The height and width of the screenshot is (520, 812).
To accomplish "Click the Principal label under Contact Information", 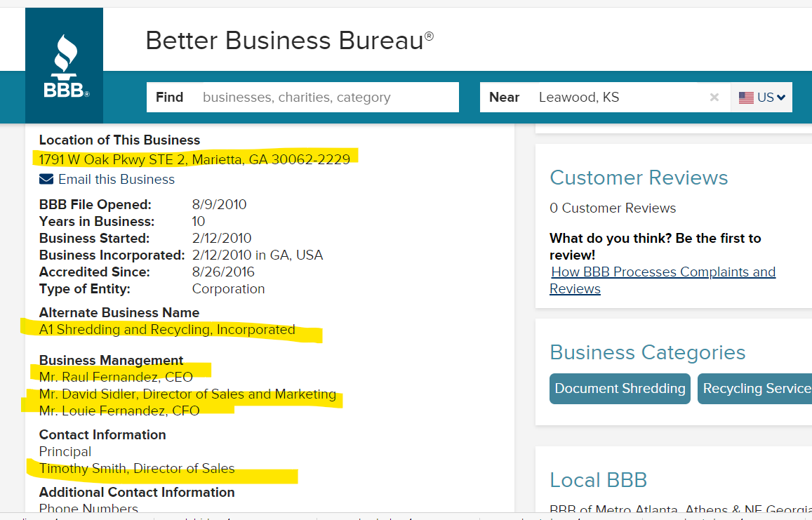I will [x=65, y=452].
